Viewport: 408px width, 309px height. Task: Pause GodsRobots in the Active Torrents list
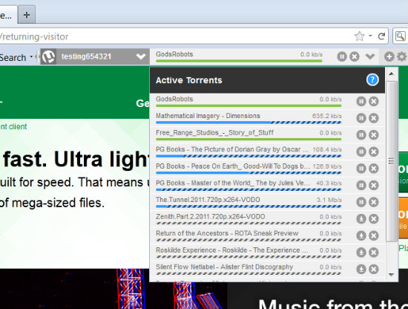coord(361,101)
